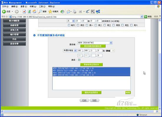Expand the HTTP [TCP/80~80] service dropdown

click(111, 43)
